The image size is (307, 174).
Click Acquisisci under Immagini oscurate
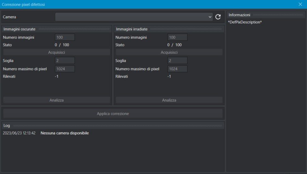[x=56, y=52]
